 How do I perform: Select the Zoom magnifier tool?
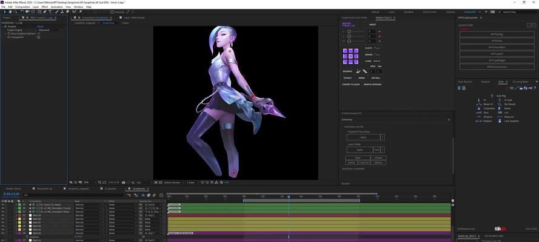(16, 11)
